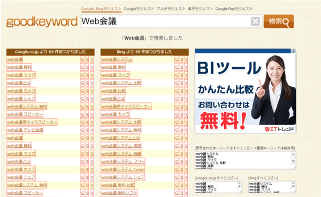Click the Bingすべてコピー text area
This screenshot has width=321, height=197.
(x=272, y=187)
